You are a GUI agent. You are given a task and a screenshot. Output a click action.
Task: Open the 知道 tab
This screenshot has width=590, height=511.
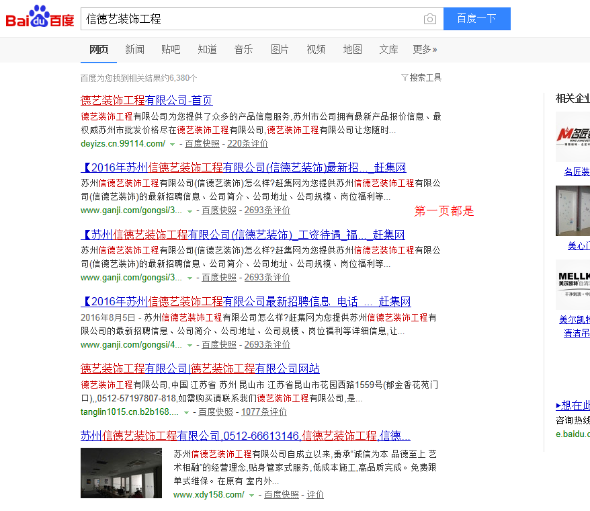(x=208, y=49)
